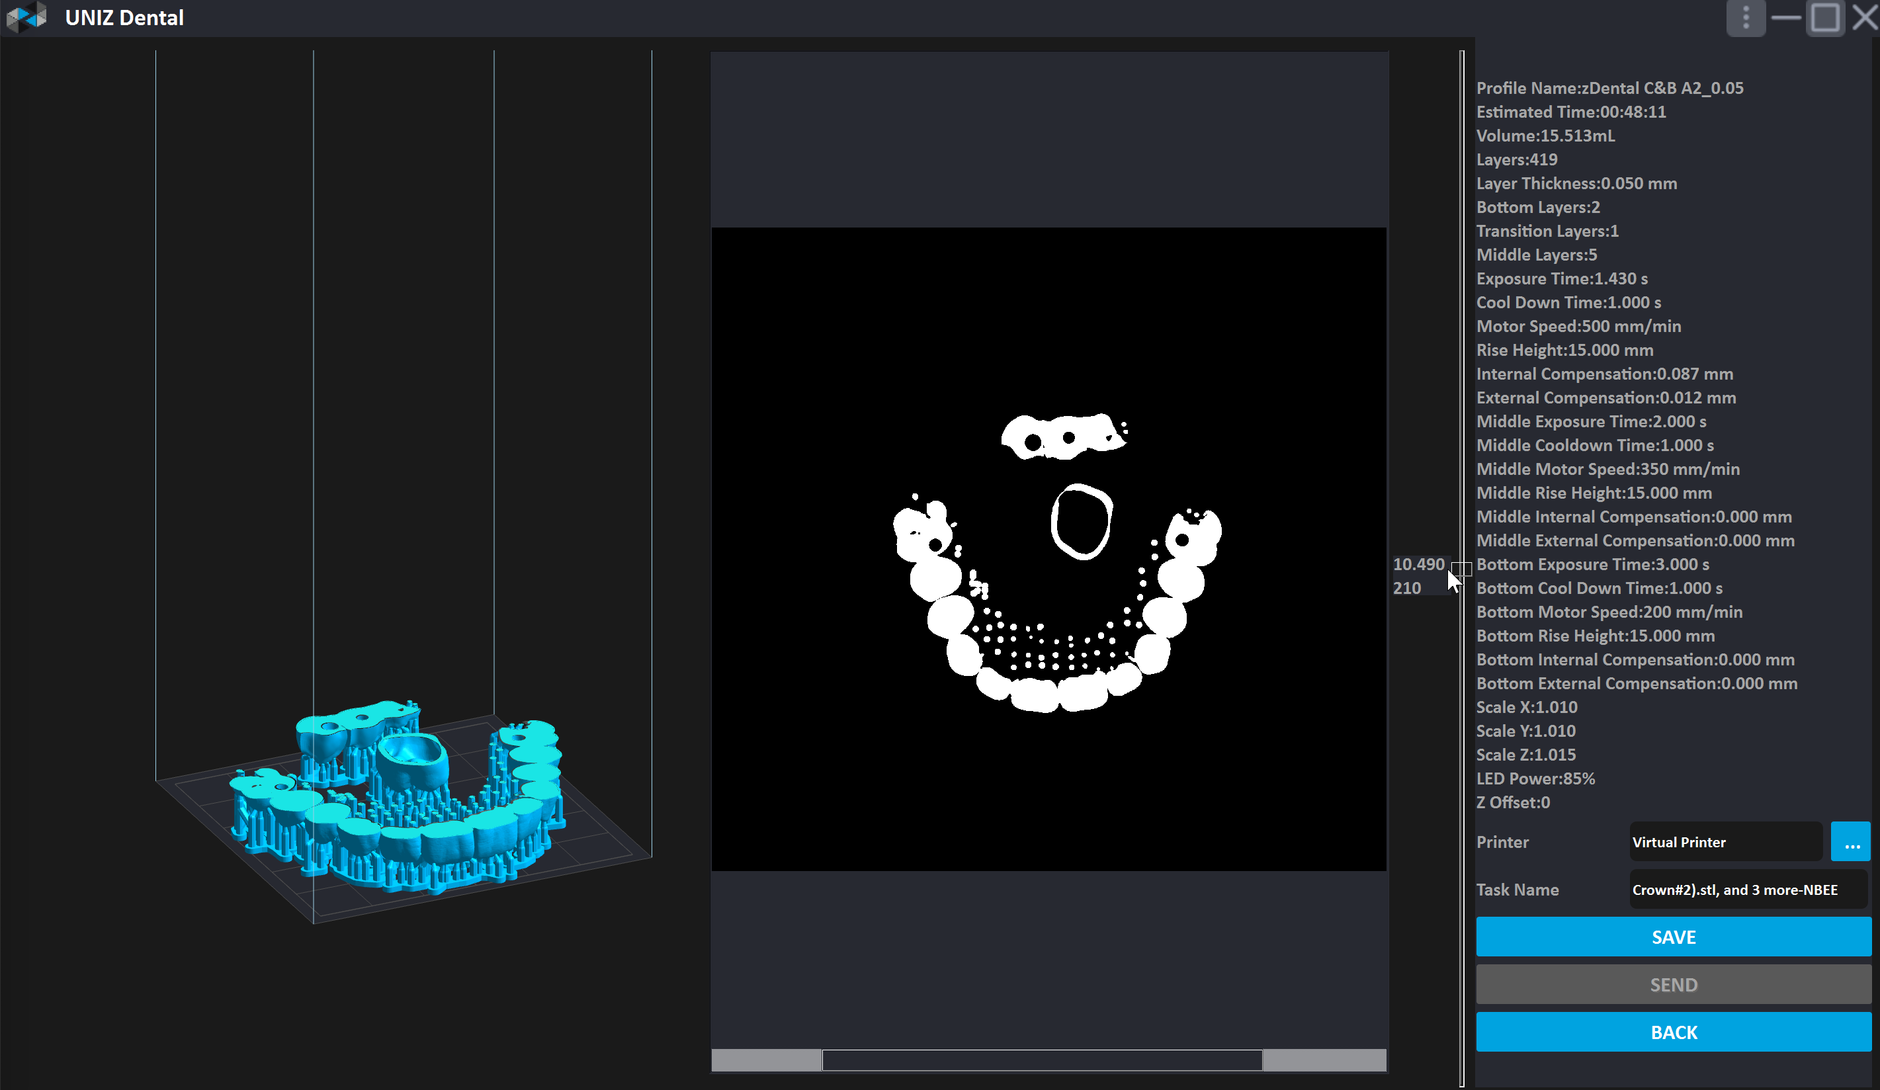Click 'Profile Name:zDental C&B A2_0.05' text
This screenshot has width=1880, height=1090.
coord(1610,88)
